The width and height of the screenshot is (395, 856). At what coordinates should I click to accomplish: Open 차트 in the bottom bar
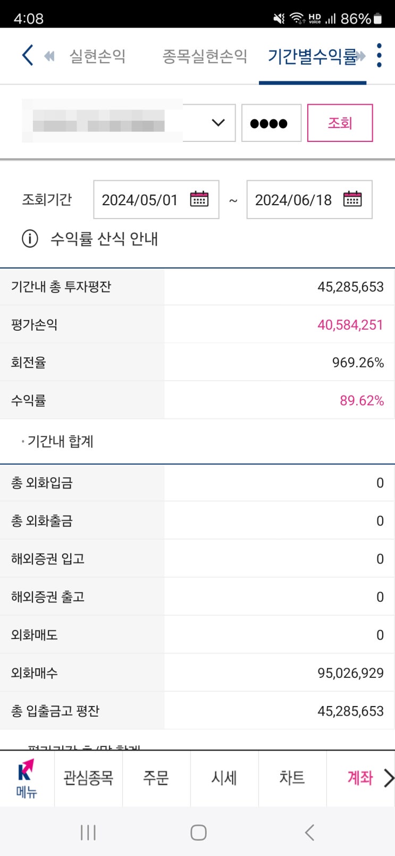(292, 778)
